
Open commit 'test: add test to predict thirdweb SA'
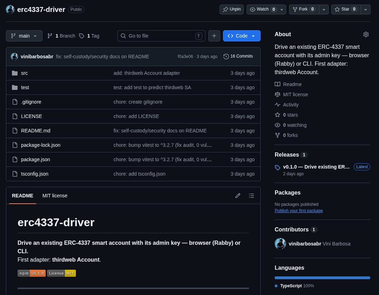pos(152,87)
